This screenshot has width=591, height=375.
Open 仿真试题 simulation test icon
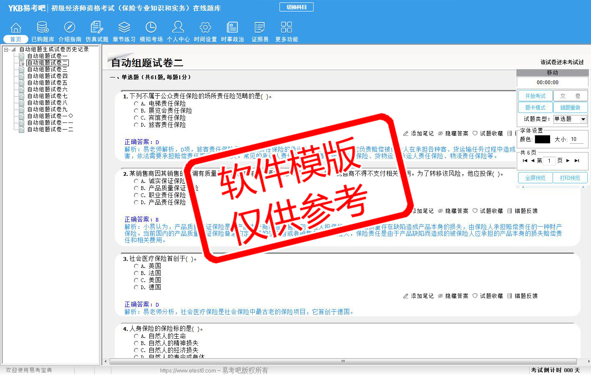pos(97,28)
